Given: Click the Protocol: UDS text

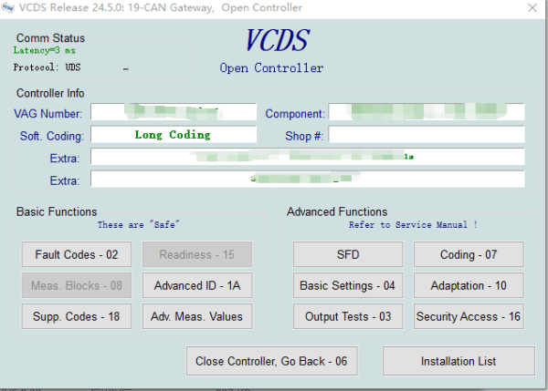Looking at the screenshot, I should point(47,67).
